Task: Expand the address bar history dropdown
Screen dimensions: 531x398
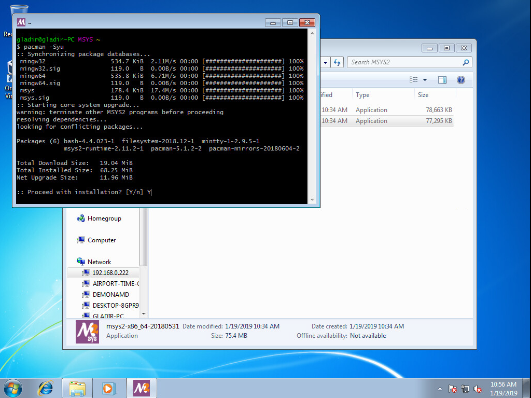Action: click(326, 62)
